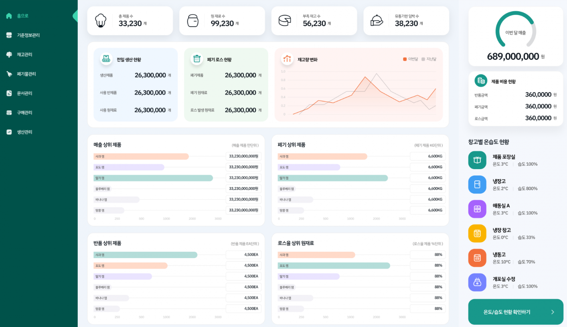This screenshot has width=567, height=327.
Task: Click the 딸기 잼 bar in 매출 상위 제품
Action: tap(153, 178)
